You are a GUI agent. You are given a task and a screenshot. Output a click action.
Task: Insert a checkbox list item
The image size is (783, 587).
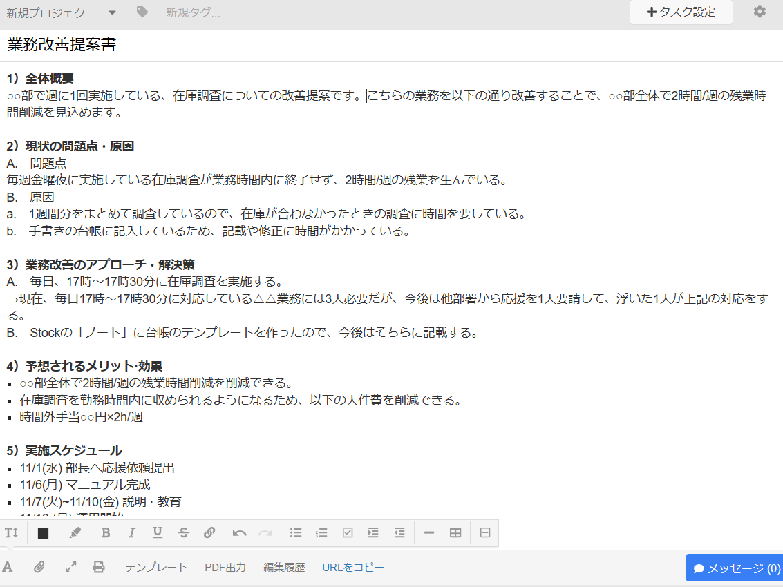click(x=347, y=532)
